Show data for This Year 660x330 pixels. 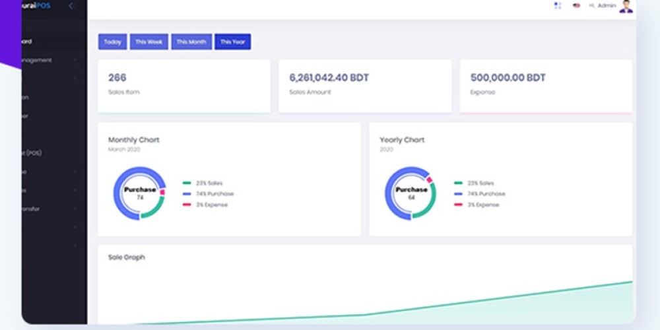[x=233, y=42]
